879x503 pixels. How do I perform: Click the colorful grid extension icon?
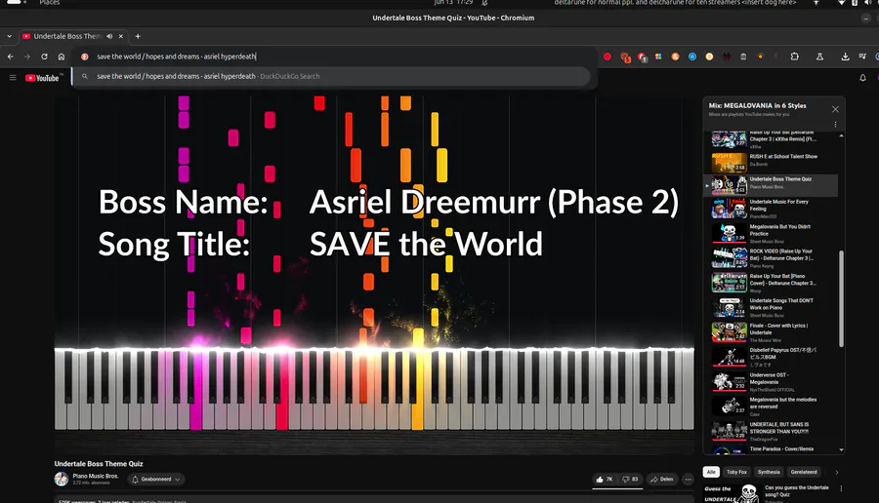pyautogui.click(x=658, y=57)
